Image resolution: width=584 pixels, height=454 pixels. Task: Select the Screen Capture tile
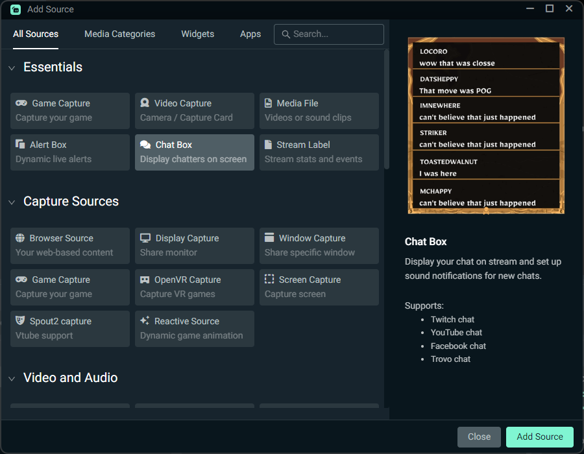(x=319, y=287)
